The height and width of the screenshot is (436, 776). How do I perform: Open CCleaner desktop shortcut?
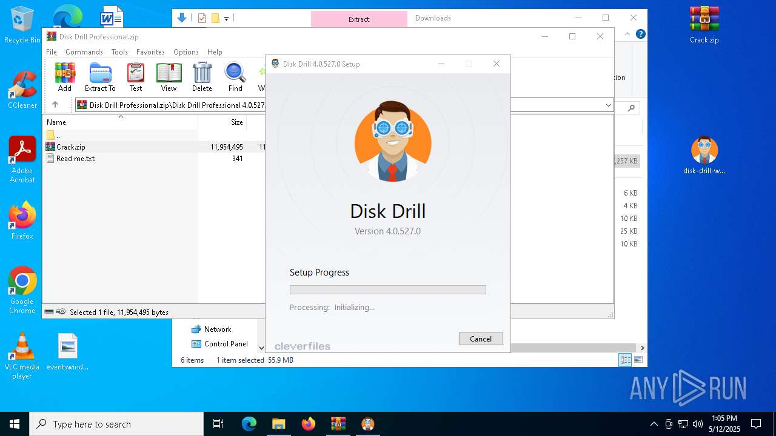coord(22,90)
